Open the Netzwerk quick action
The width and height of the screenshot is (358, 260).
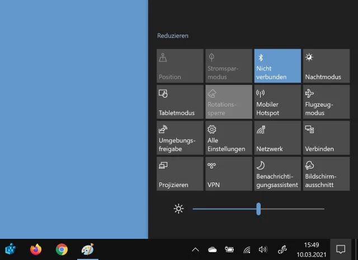point(277,138)
